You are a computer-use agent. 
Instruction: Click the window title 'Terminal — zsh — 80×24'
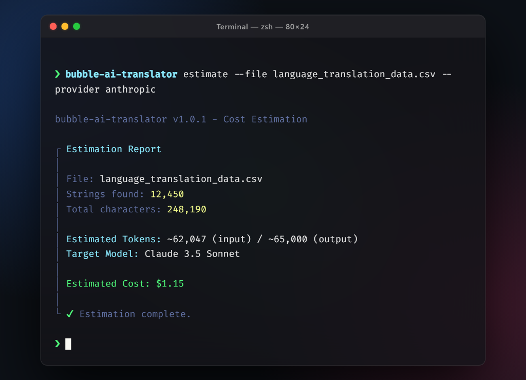[262, 27]
